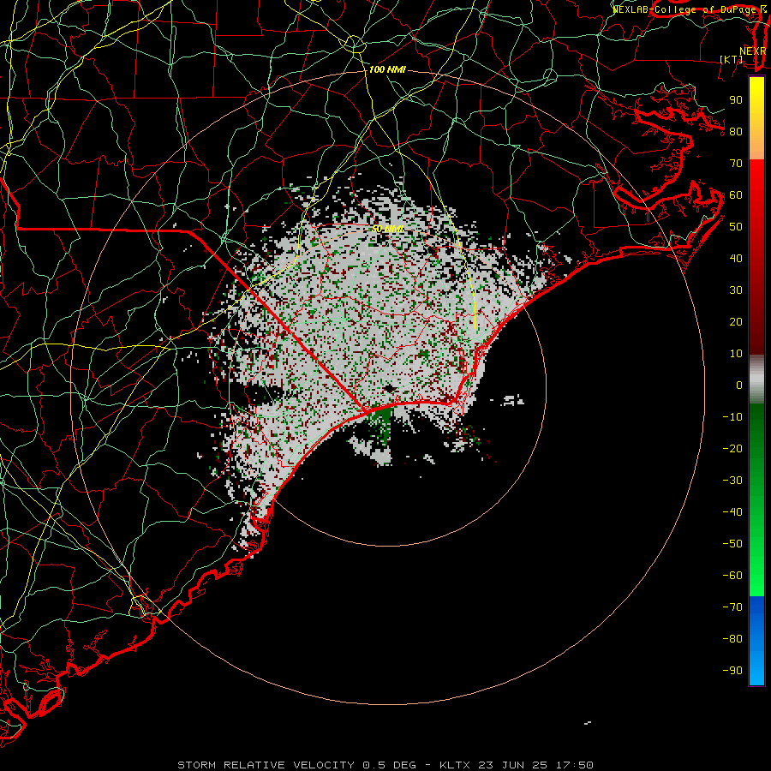771x771 pixels.
Task: Click the "50 NMI" range ring label
Action: click(x=387, y=229)
